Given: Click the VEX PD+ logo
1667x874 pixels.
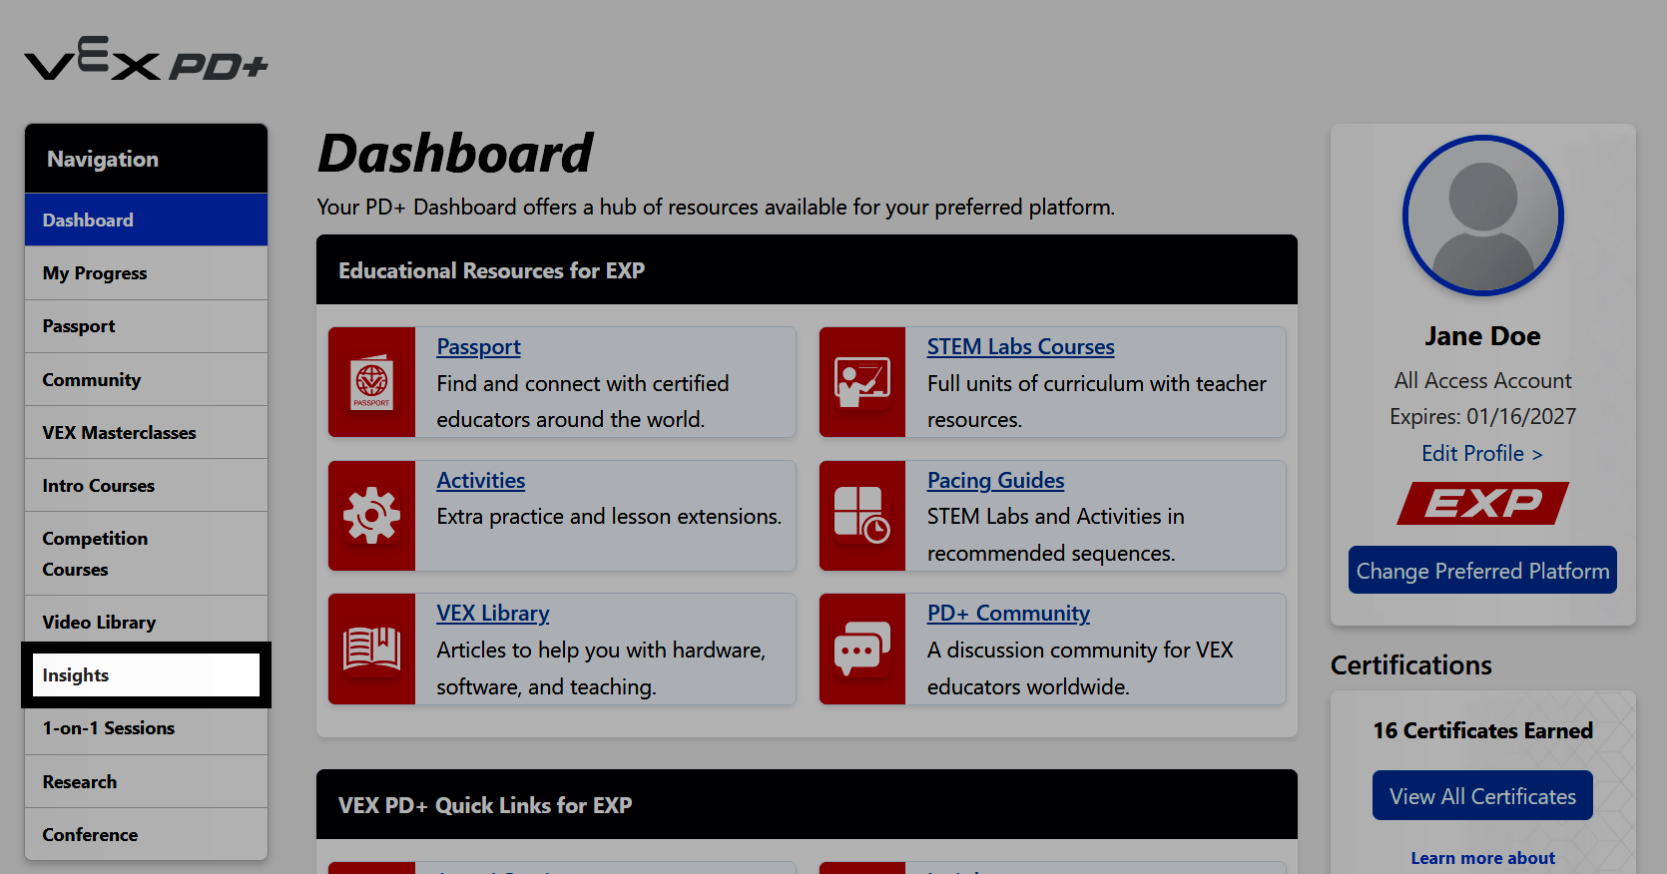Looking at the screenshot, I should (146, 59).
